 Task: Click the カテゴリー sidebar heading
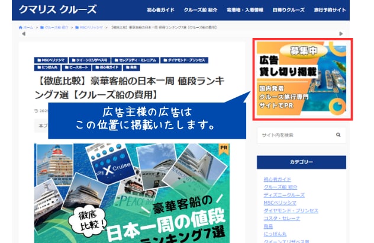click(301, 162)
